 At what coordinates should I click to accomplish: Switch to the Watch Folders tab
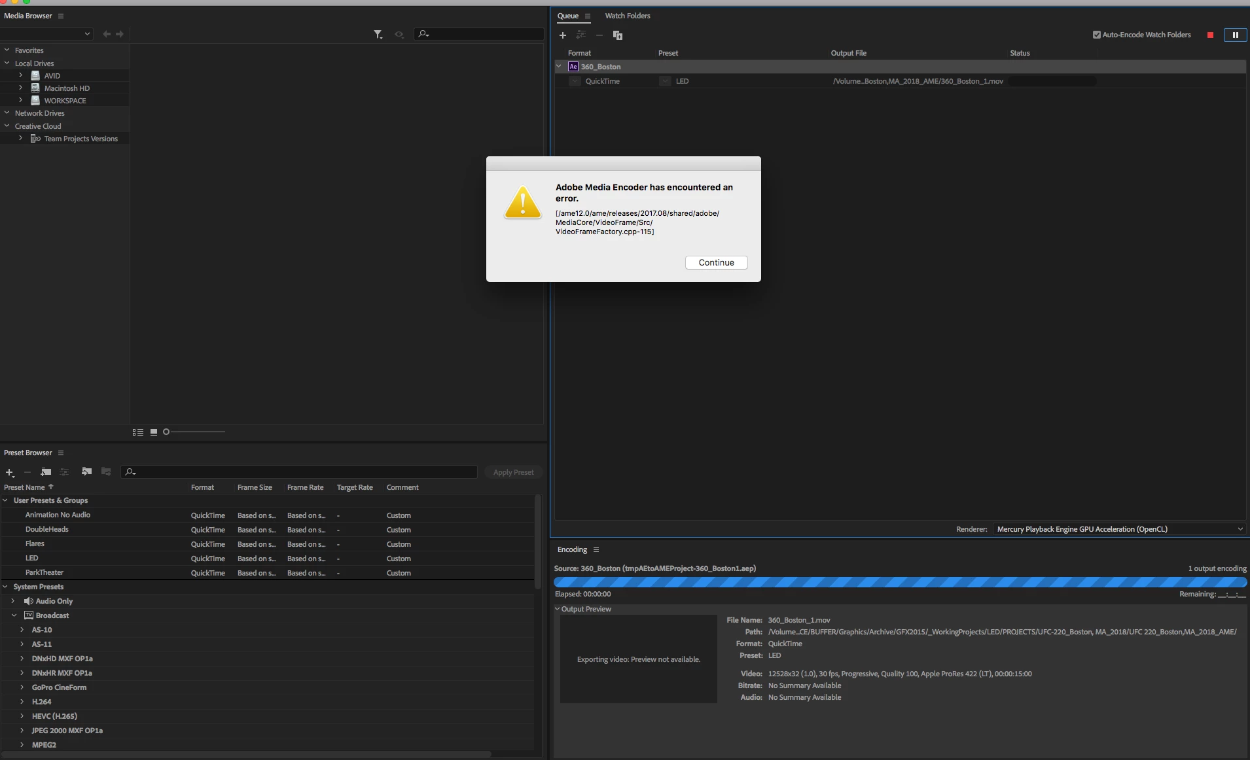[627, 16]
